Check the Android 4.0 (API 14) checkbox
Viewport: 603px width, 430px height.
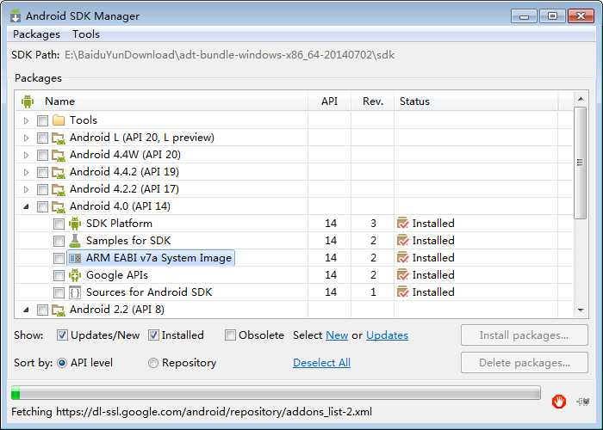42,207
